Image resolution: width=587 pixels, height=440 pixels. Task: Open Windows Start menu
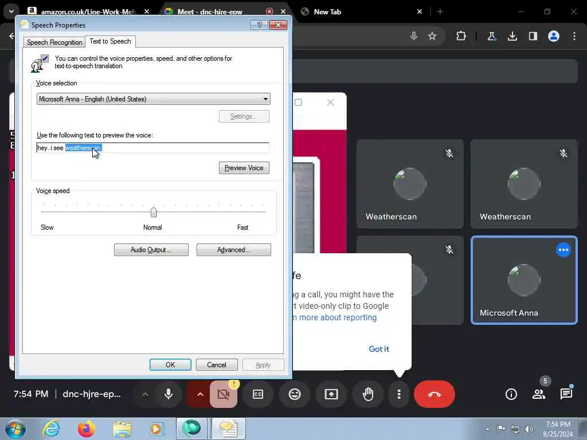click(x=15, y=429)
